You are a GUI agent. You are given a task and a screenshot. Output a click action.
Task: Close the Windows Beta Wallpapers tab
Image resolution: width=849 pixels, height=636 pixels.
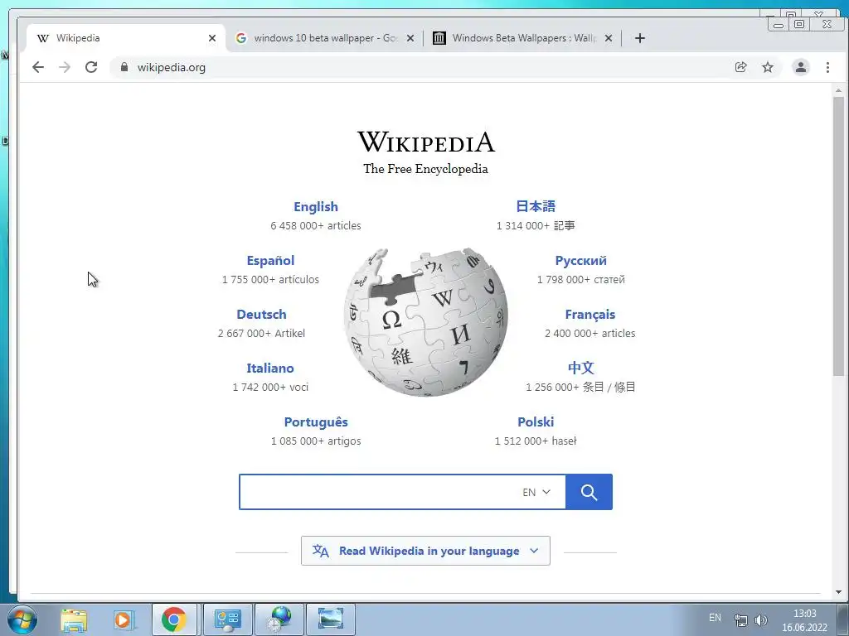[x=609, y=38]
